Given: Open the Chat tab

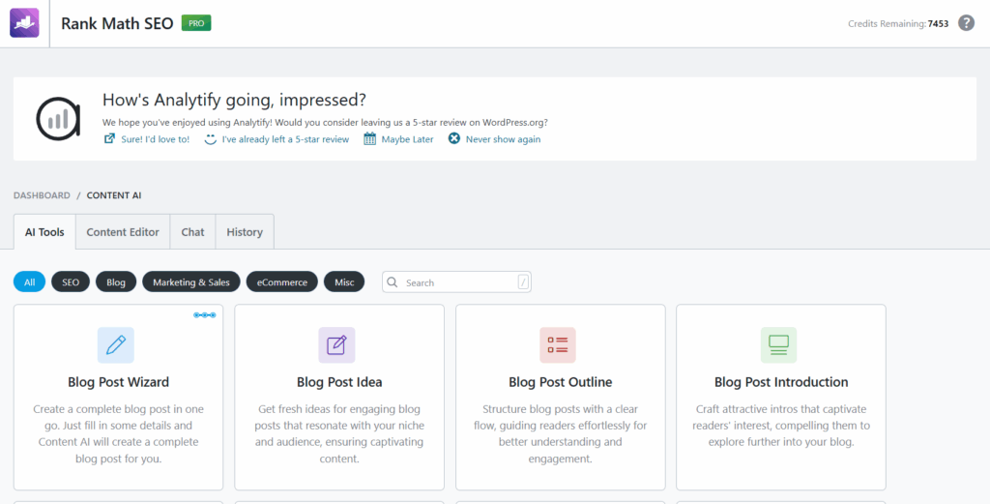Looking at the screenshot, I should pos(192,232).
